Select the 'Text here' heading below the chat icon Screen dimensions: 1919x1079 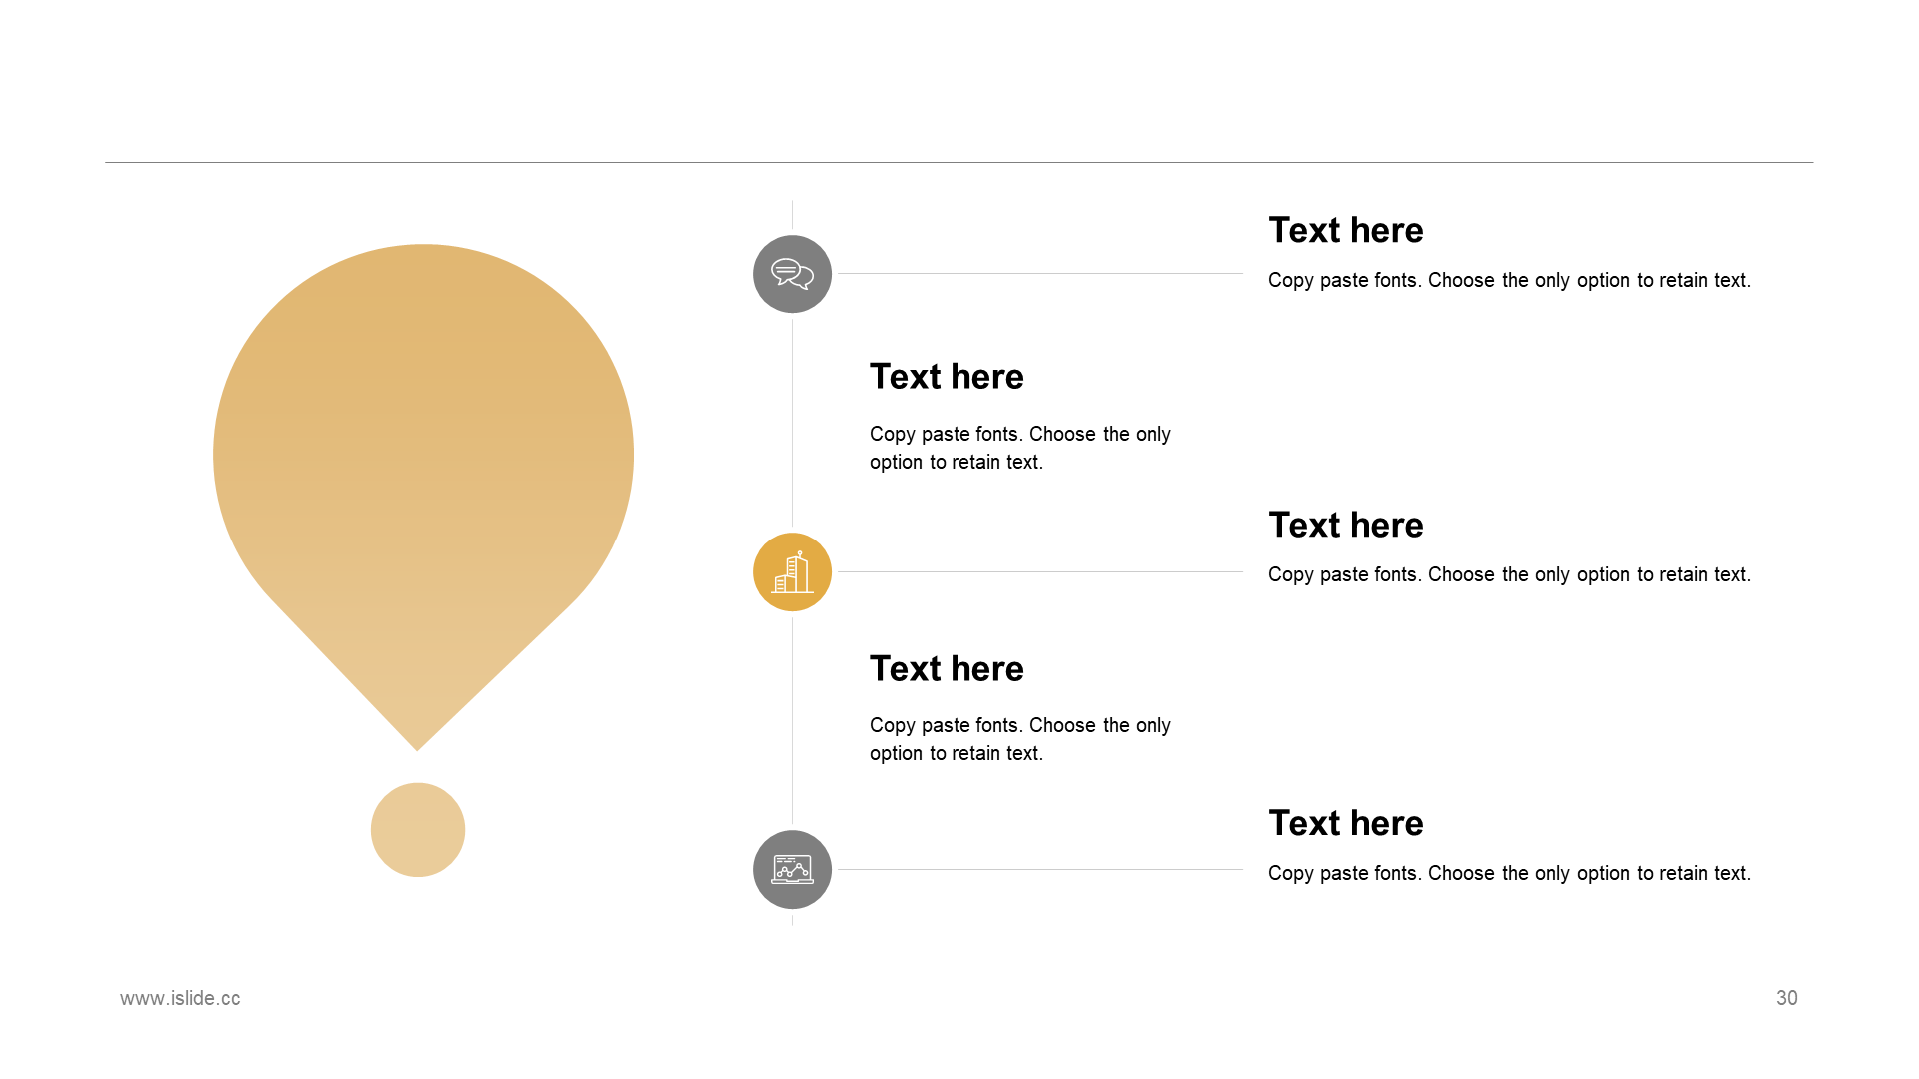[947, 377]
